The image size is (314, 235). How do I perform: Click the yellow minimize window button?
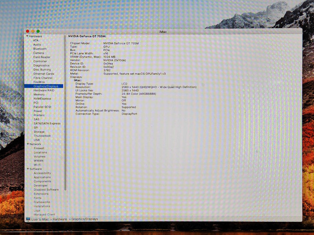33,31
